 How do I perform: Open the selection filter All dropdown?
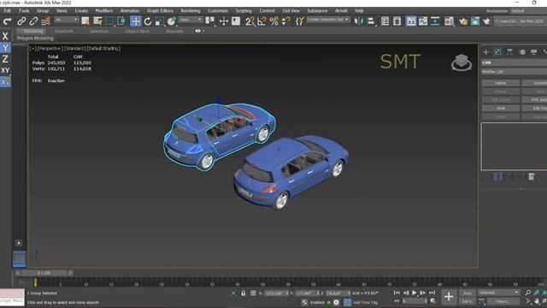pyautogui.click(x=66, y=20)
